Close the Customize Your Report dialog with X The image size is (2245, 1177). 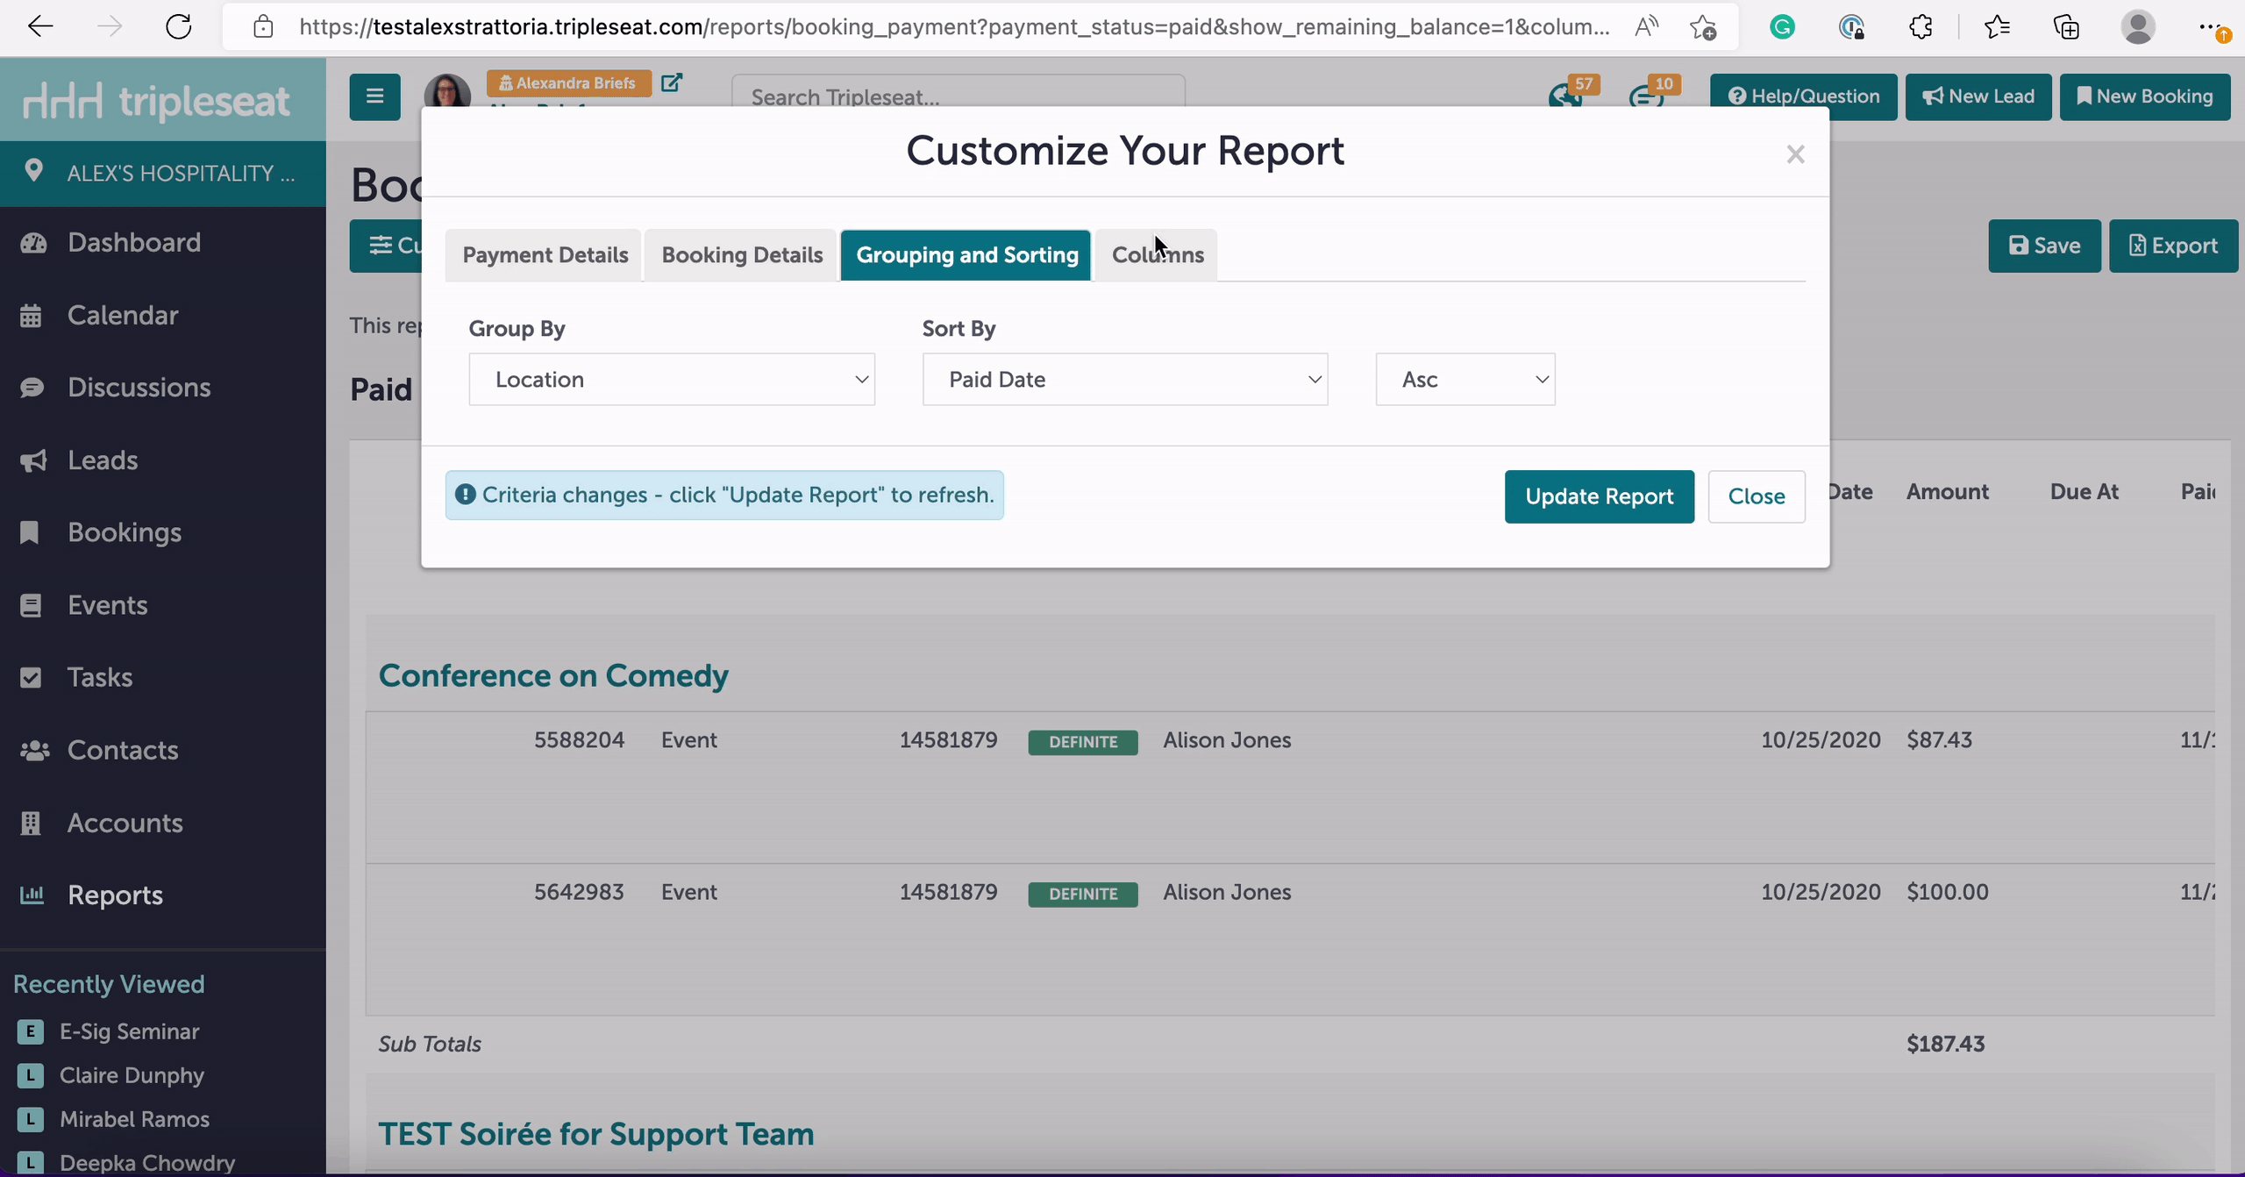click(1795, 154)
